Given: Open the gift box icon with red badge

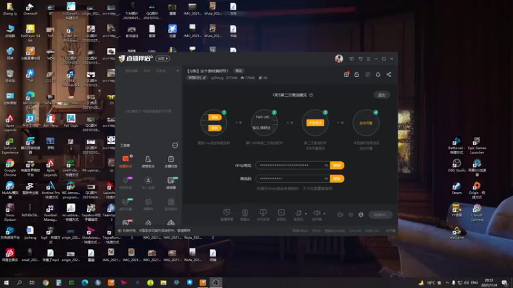Looking at the screenshot, I should point(346,74).
